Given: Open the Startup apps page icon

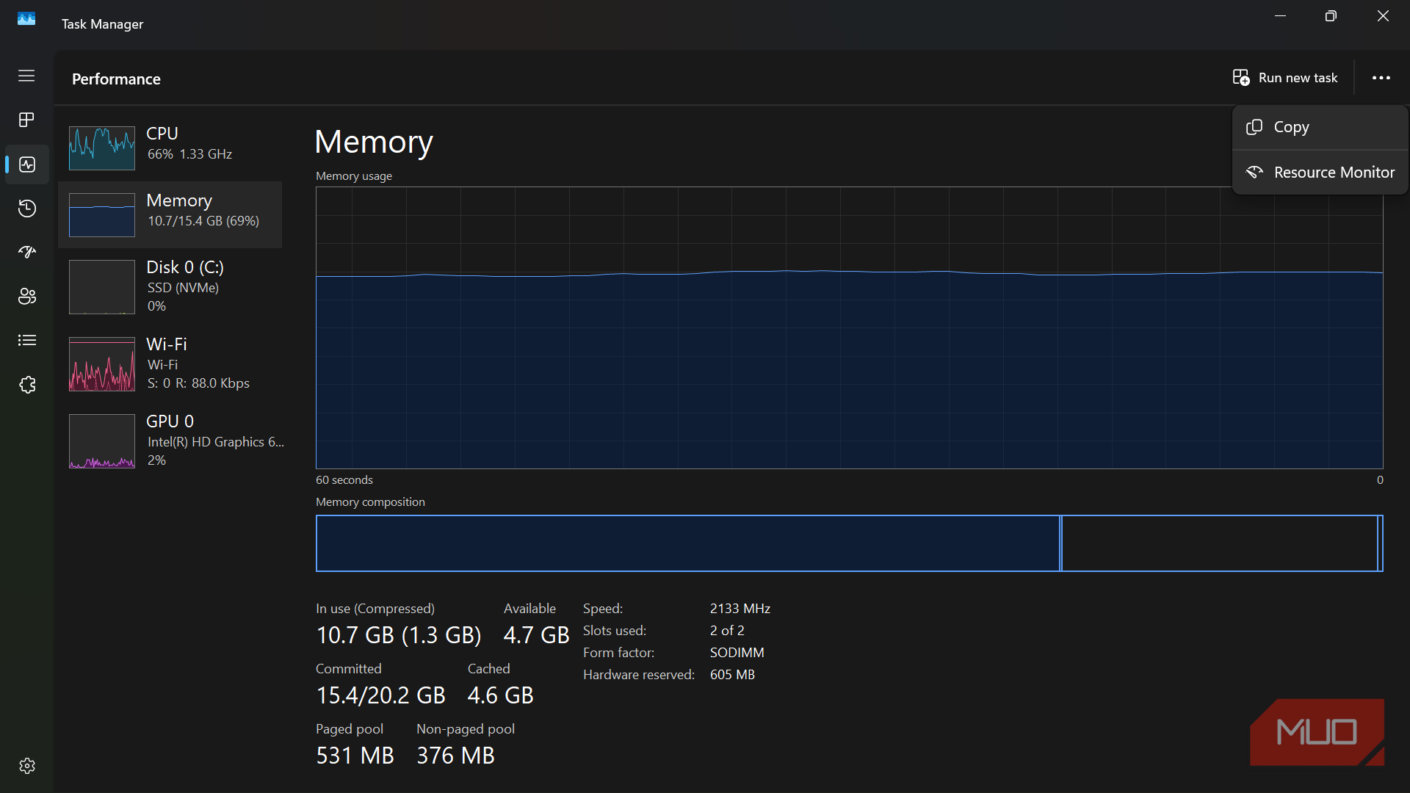Looking at the screenshot, I should (27, 252).
